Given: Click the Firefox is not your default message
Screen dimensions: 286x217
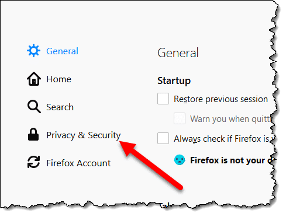Looking at the screenshot, I should tap(232, 160).
